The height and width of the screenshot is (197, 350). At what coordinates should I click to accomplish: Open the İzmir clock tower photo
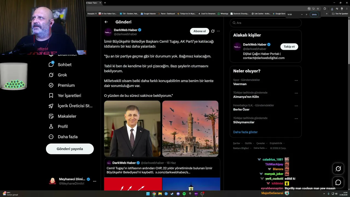point(190,129)
